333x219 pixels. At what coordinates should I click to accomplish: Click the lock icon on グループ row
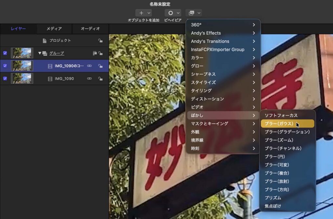[100, 53]
